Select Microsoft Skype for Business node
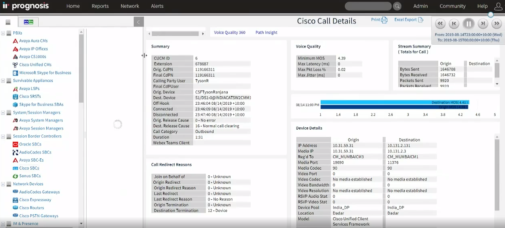The height and width of the screenshot is (228, 505). tap(45, 73)
